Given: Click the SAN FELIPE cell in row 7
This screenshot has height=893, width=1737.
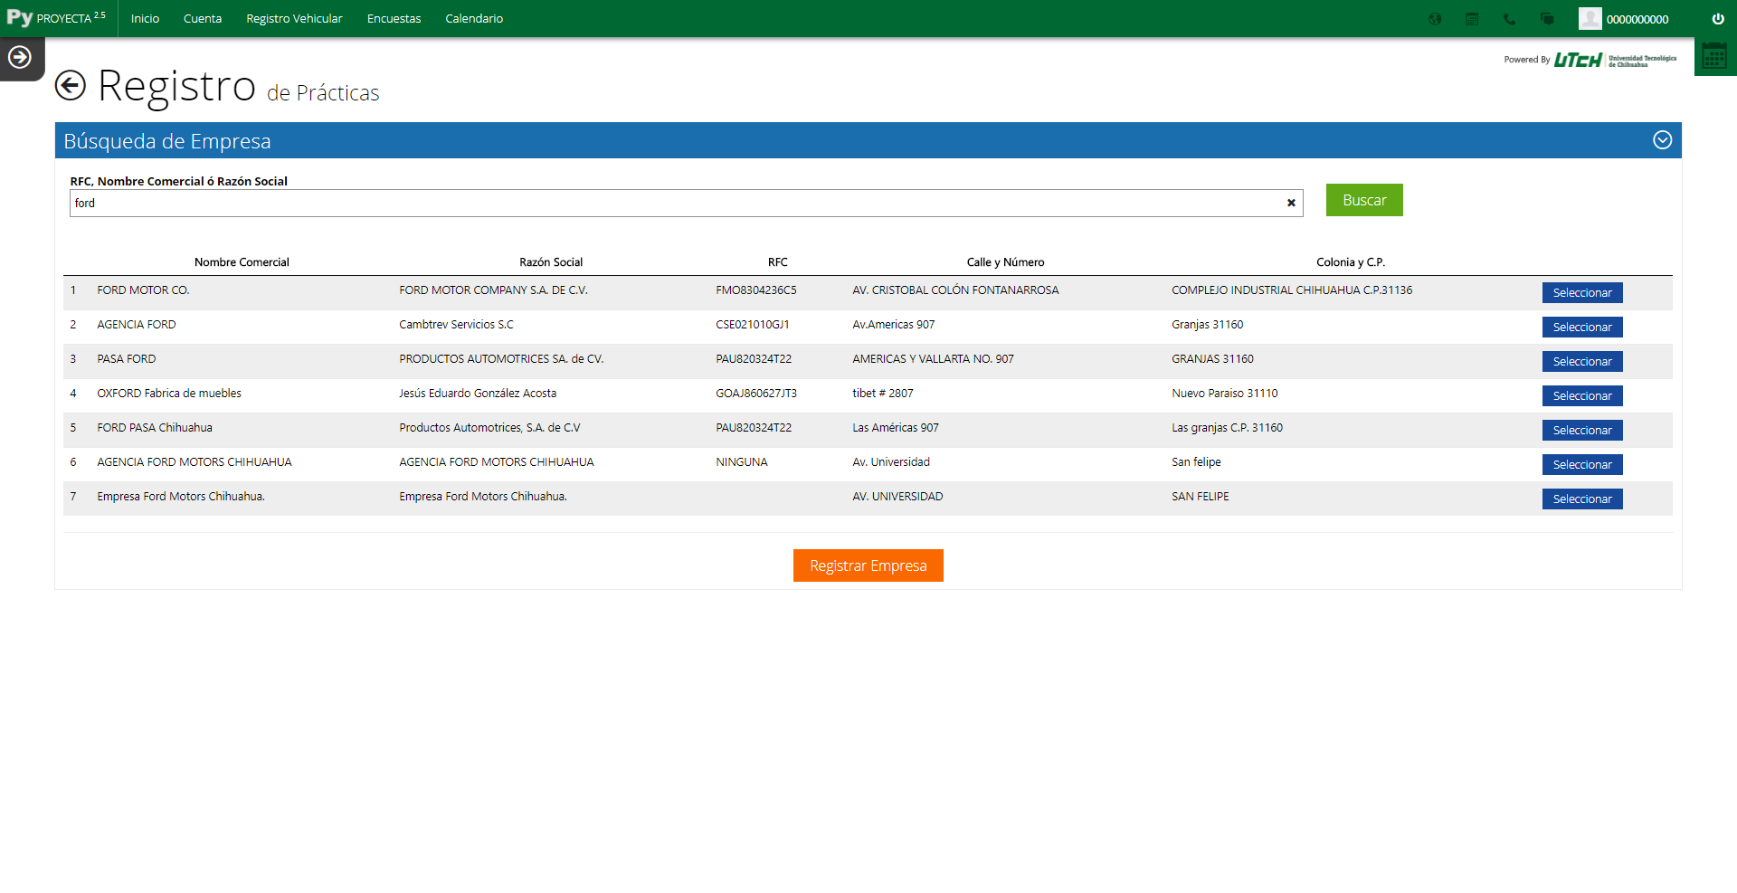Looking at the screenshot, I should pyautogui.click(x=1201, y=497).
